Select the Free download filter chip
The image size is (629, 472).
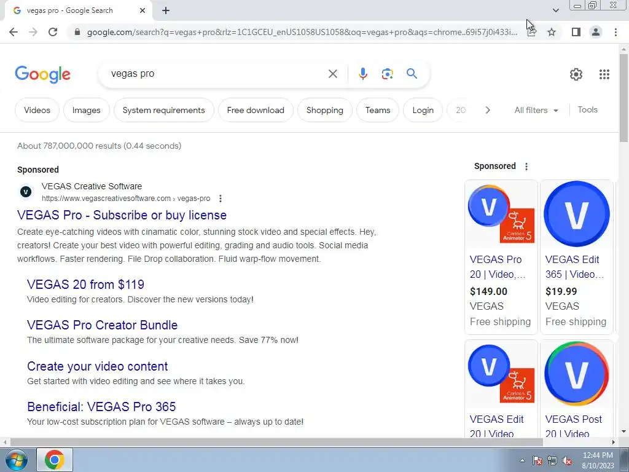tap(256, 110)
